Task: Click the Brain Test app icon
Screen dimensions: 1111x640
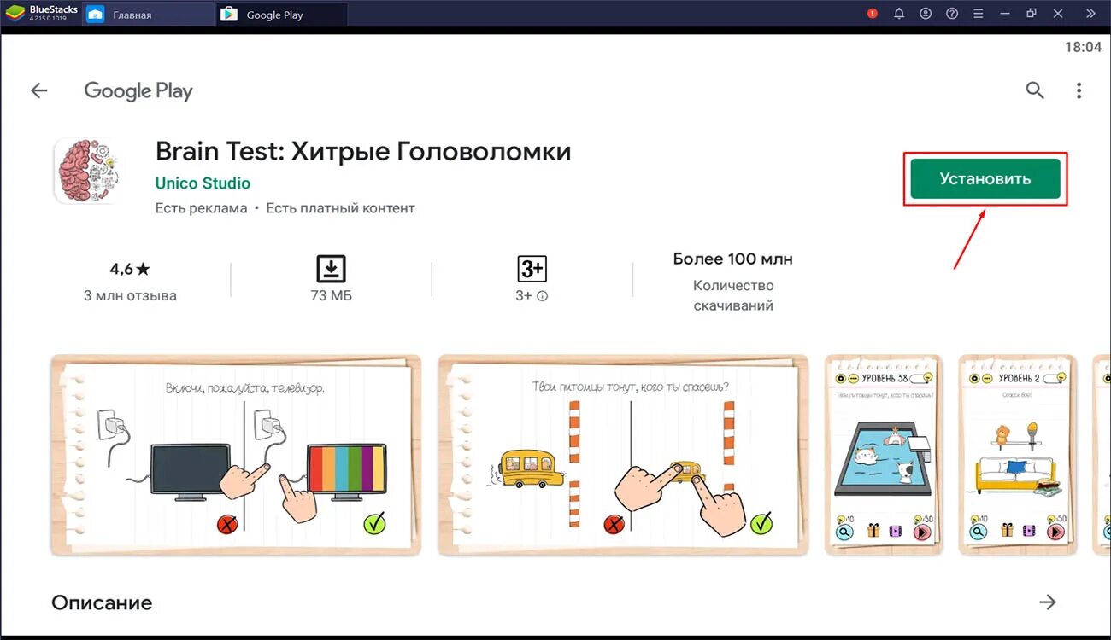Action: click(85, 171)
